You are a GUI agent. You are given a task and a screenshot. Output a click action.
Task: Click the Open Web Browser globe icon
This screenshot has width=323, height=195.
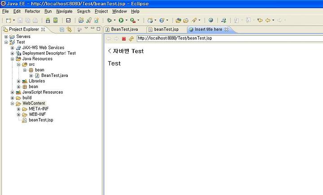(211, 20)
